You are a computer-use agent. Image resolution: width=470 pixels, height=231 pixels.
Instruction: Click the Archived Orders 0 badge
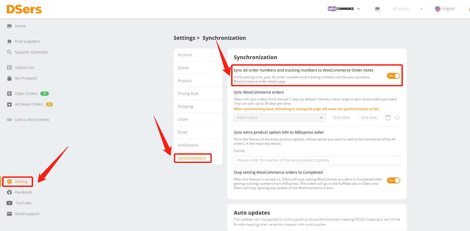pyautogui.click(x=49, y=104)
